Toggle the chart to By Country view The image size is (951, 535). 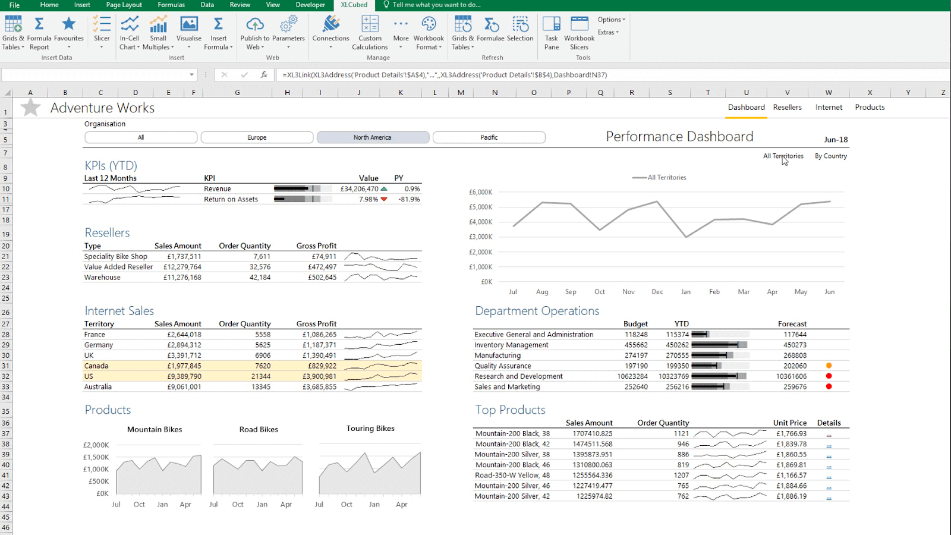click(830, 156)
